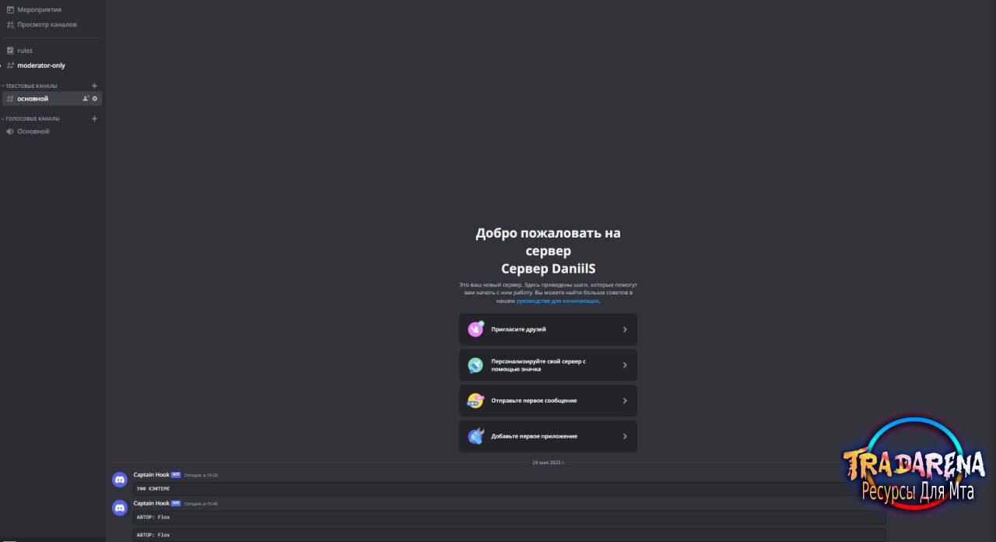Click the speaker icon of Основной voice channel
Viewport: 996px width, 542px height.
(x=10, y=132)
